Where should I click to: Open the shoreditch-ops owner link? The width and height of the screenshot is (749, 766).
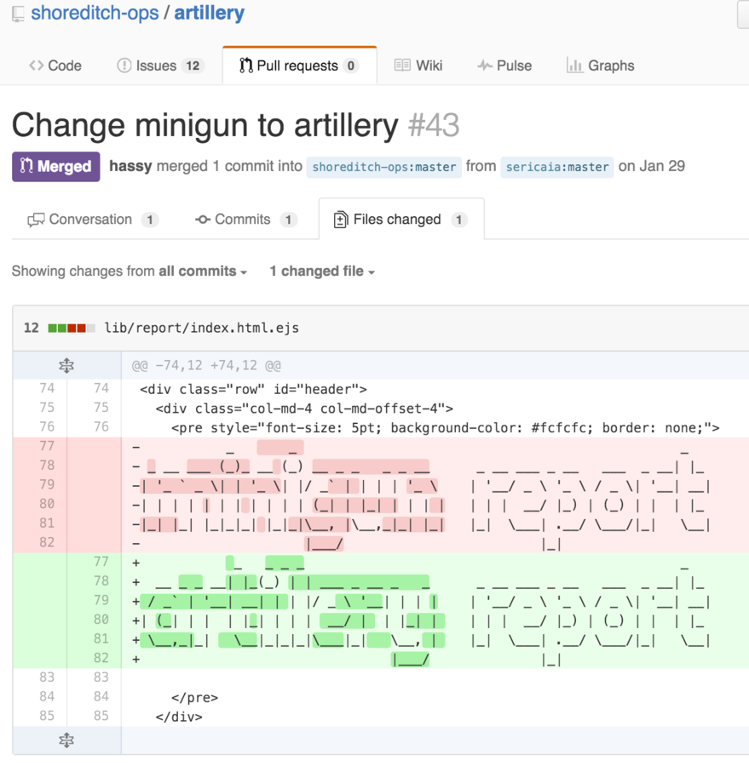coord(95,13)
